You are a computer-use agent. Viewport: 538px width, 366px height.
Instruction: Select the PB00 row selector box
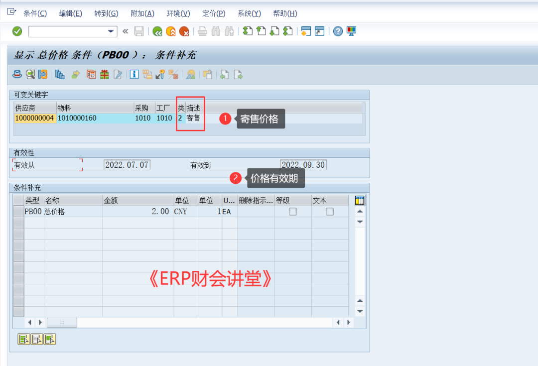(18, 212)
